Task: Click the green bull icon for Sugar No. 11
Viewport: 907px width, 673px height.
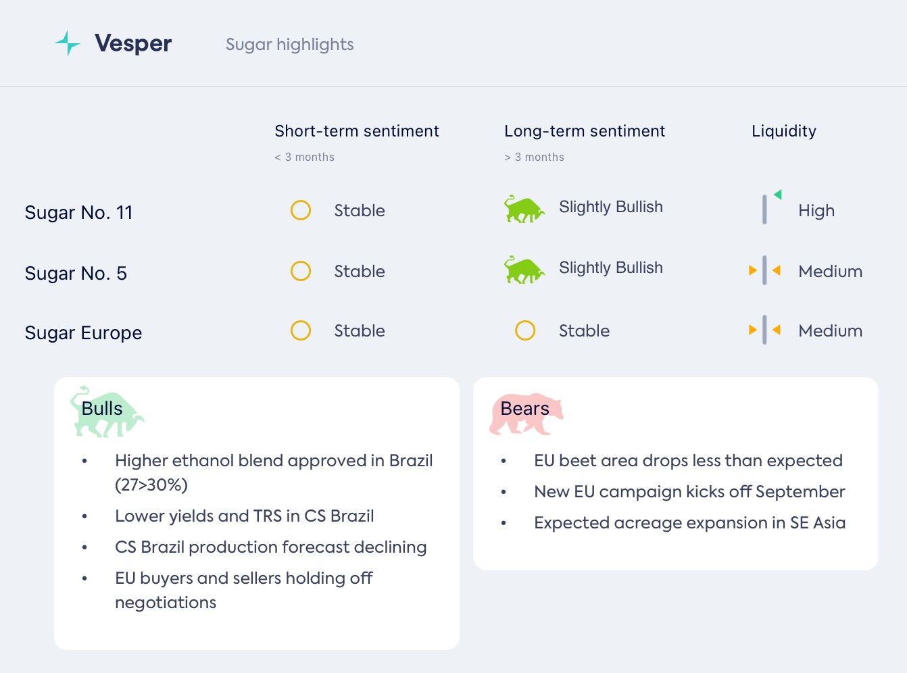Action: click(524, 209)
